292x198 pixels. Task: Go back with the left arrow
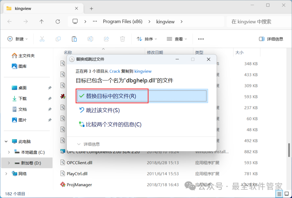[9, 22]
